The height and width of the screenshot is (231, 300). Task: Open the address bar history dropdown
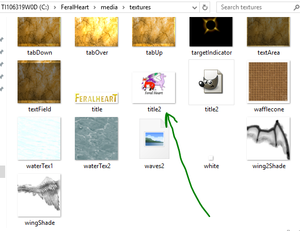[x=194, y=8]
